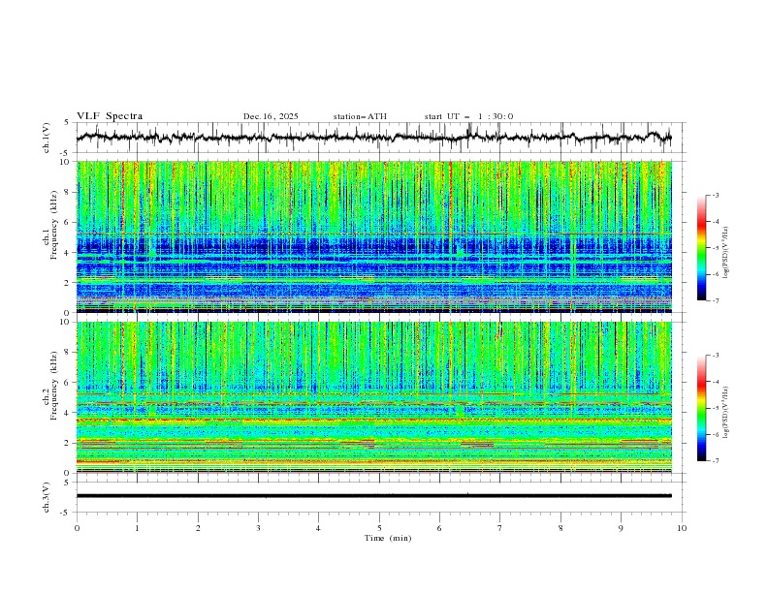Click the "10" minute tick on the time axis
Image resolution: width=768 pixels, height=593 pixels.
[682, 528]
